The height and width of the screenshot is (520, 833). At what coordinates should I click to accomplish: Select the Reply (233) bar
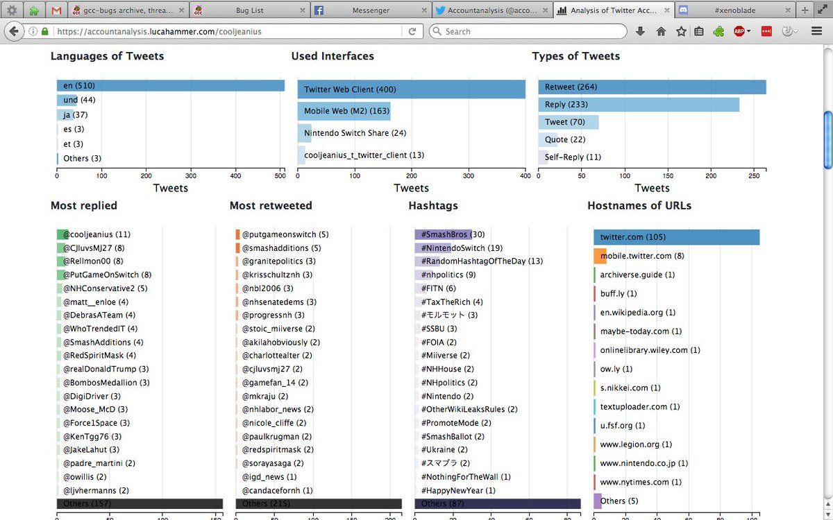coord(639,105)
